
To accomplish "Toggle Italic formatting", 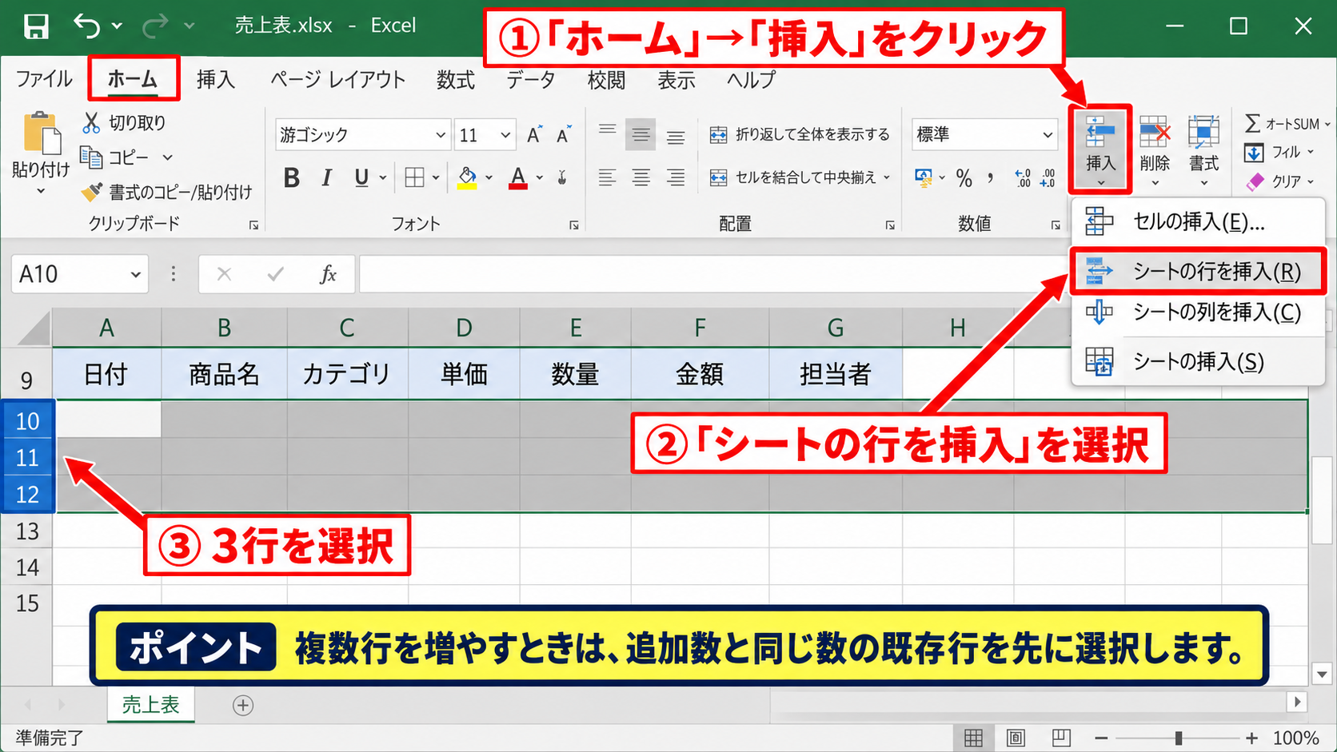I will (x=326, y=177).
